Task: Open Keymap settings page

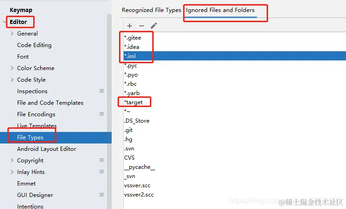Action: [21, 10]
